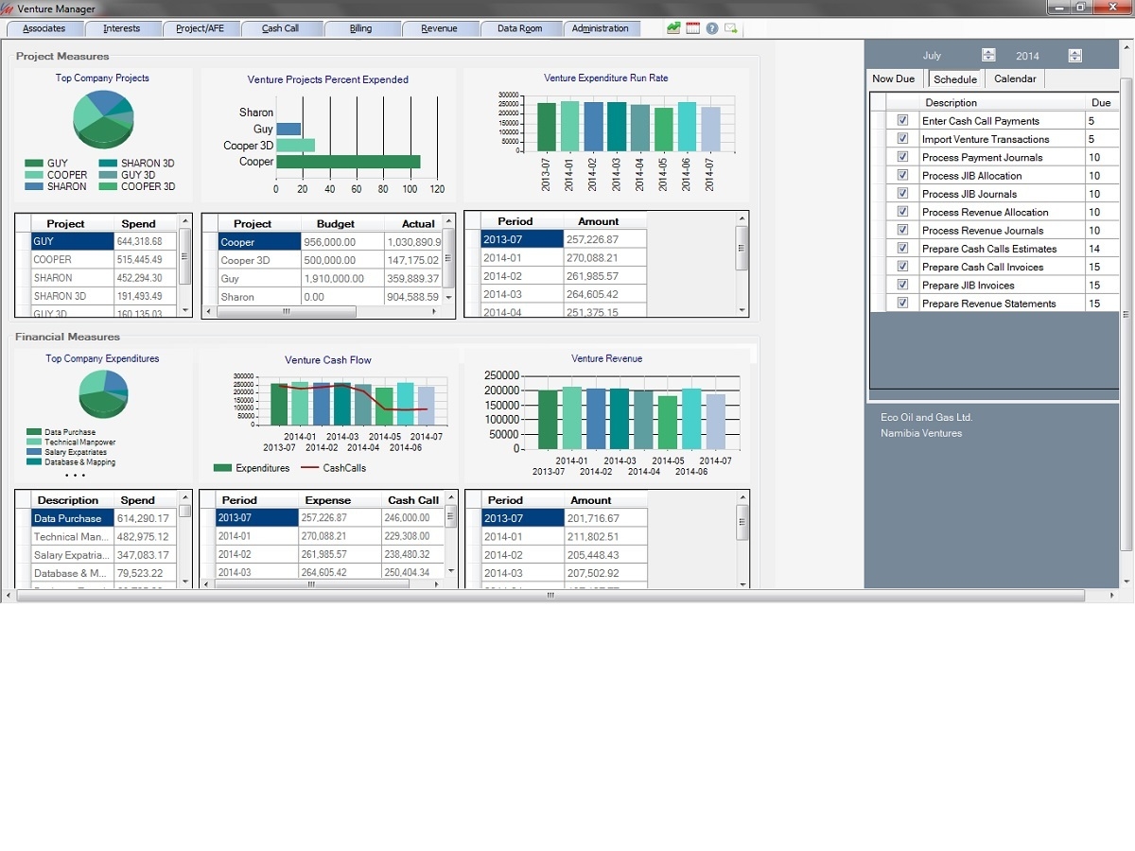Click amount 257,226.87 in run rate table
This screenshot has width=1135, height=851.
[605, 240]
